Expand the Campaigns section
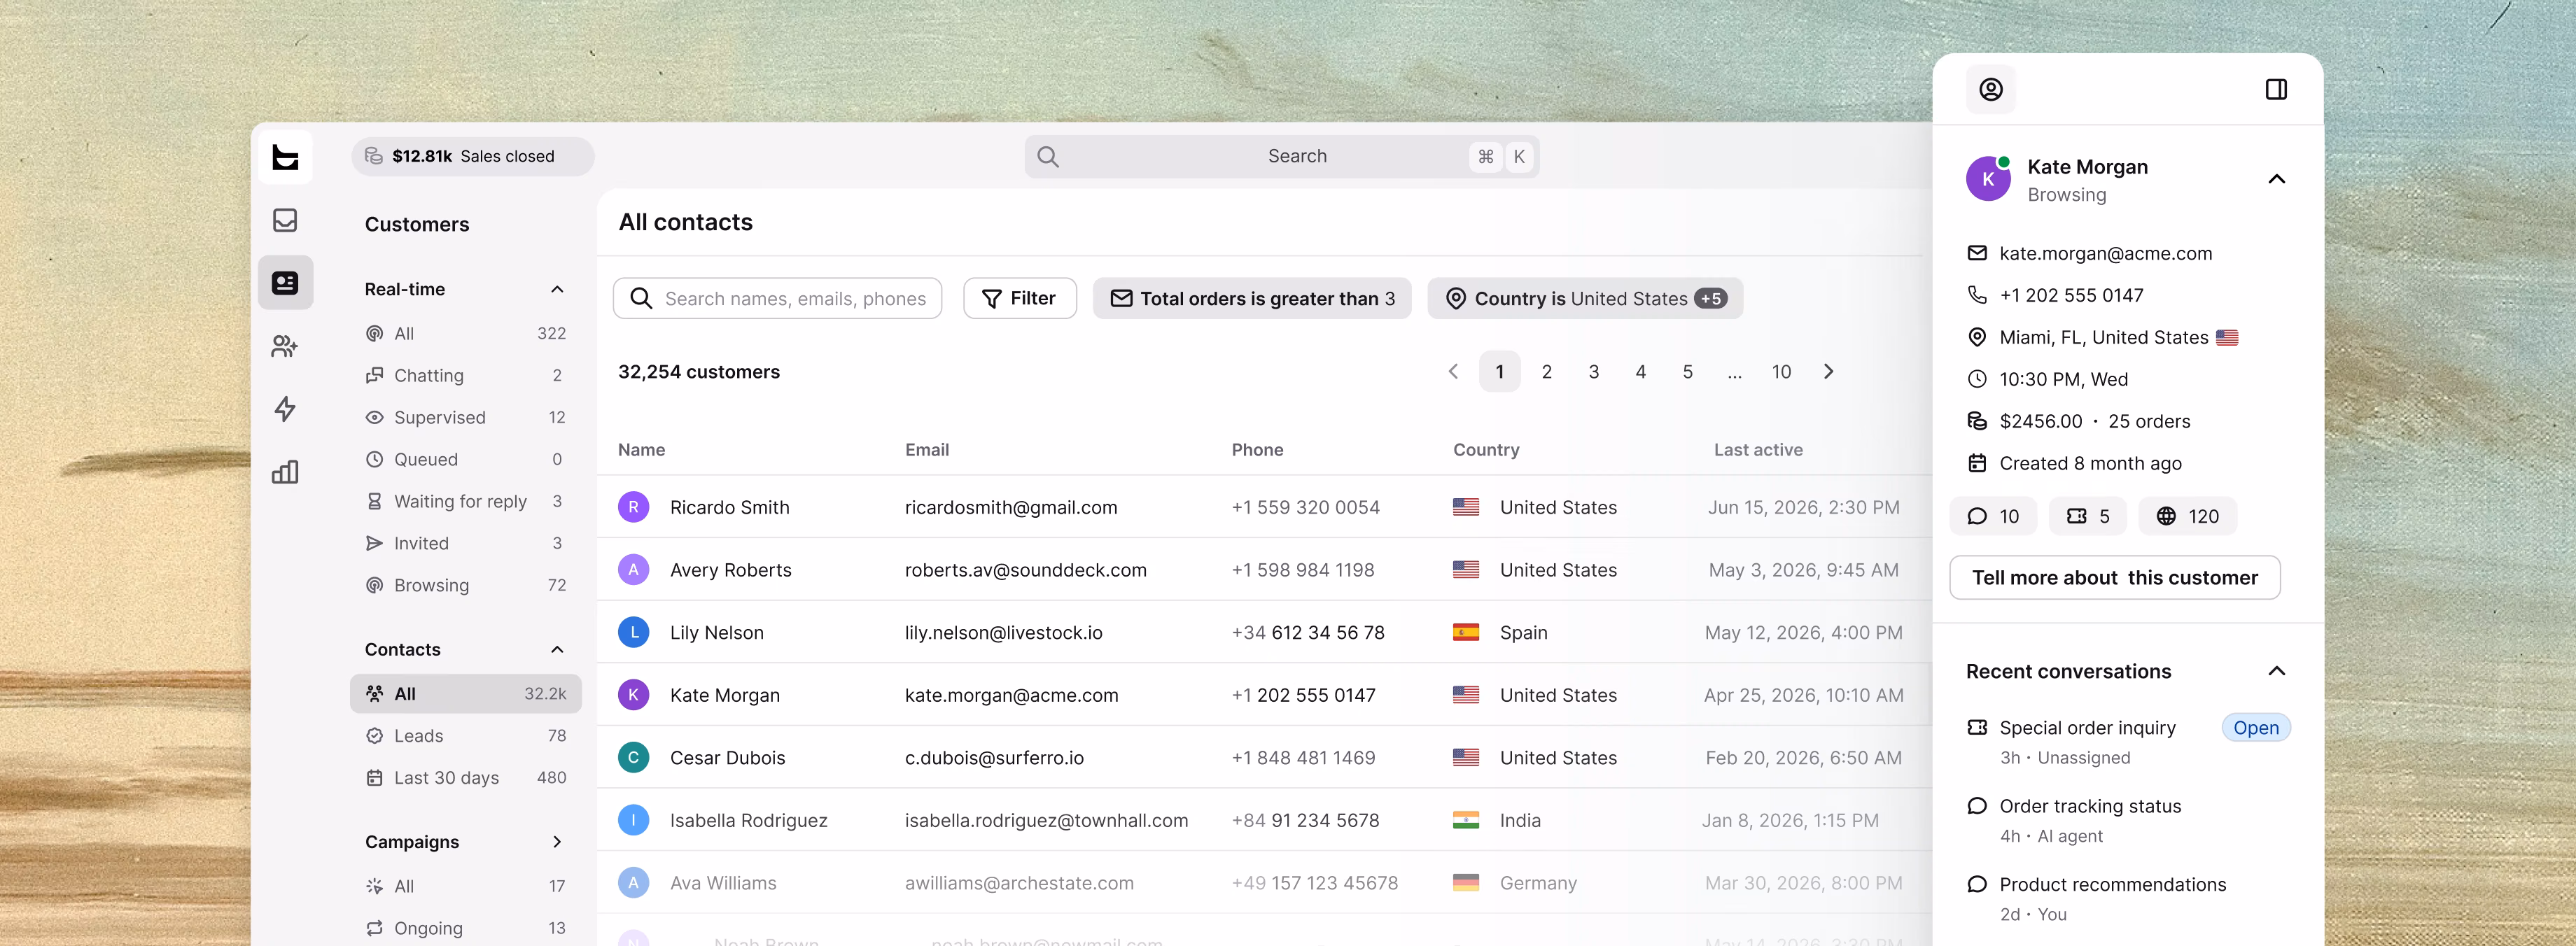The image size is (2576, 946). pos(557,842)
